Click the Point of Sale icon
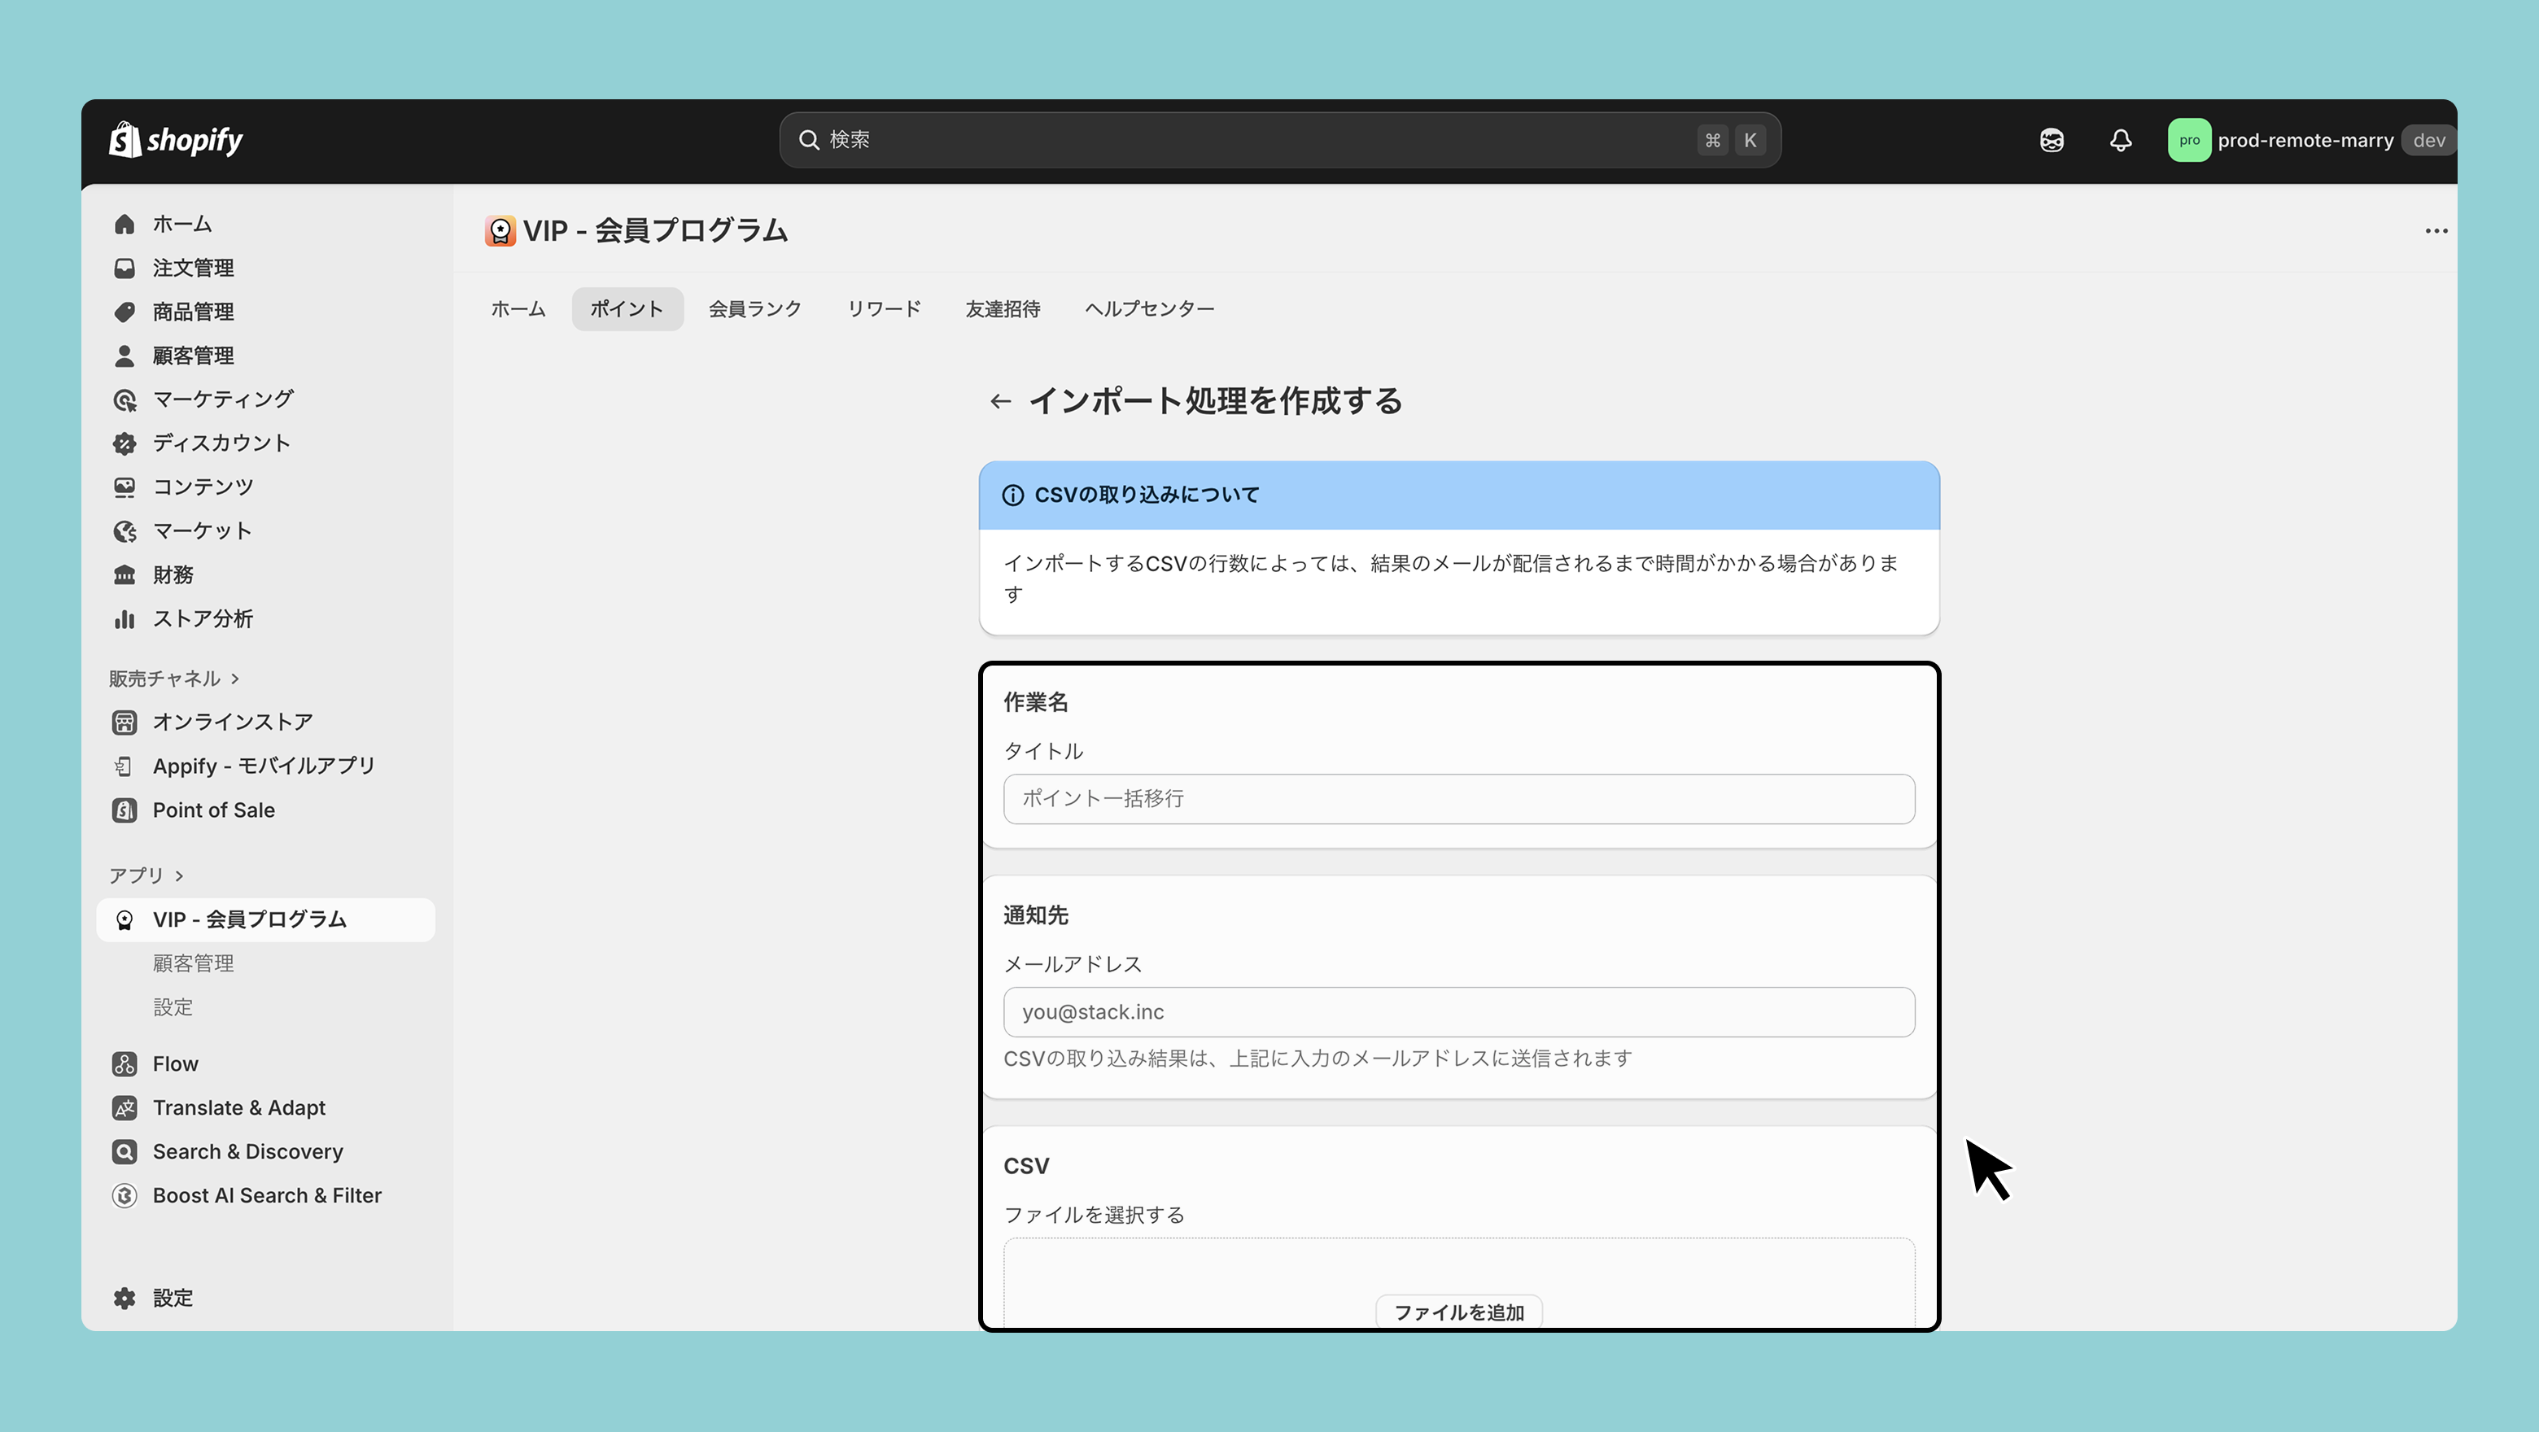Screen dimensions: 2539x1432 pos(125,810)
